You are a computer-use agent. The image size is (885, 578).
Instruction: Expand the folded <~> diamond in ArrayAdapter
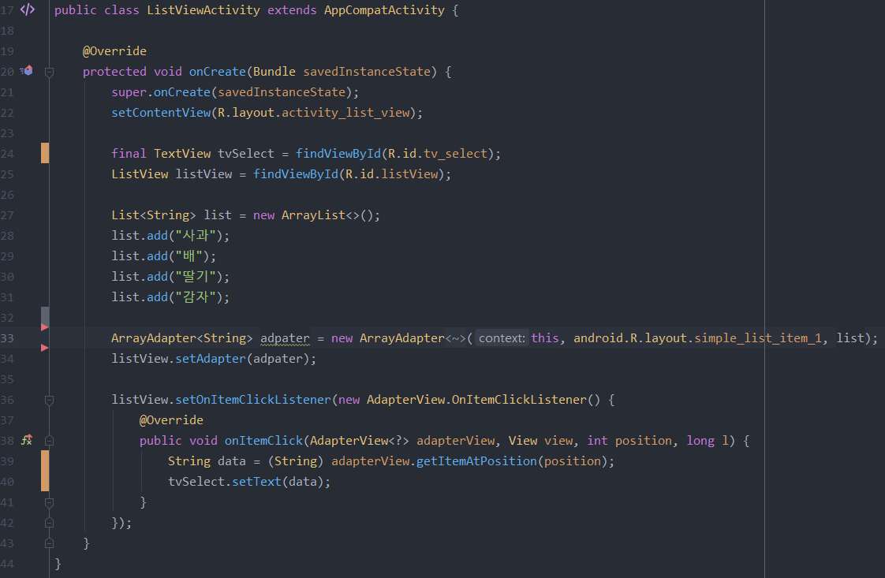455,338
